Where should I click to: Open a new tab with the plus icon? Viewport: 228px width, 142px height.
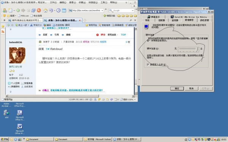pos(85,20)
